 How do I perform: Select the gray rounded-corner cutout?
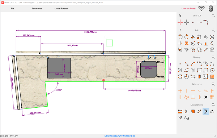[x=149, y=69]
